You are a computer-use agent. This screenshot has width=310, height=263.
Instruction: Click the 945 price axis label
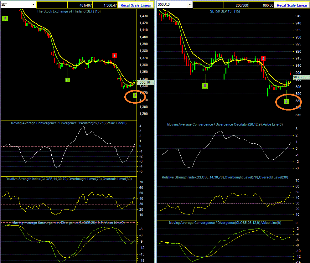(298, 16)
